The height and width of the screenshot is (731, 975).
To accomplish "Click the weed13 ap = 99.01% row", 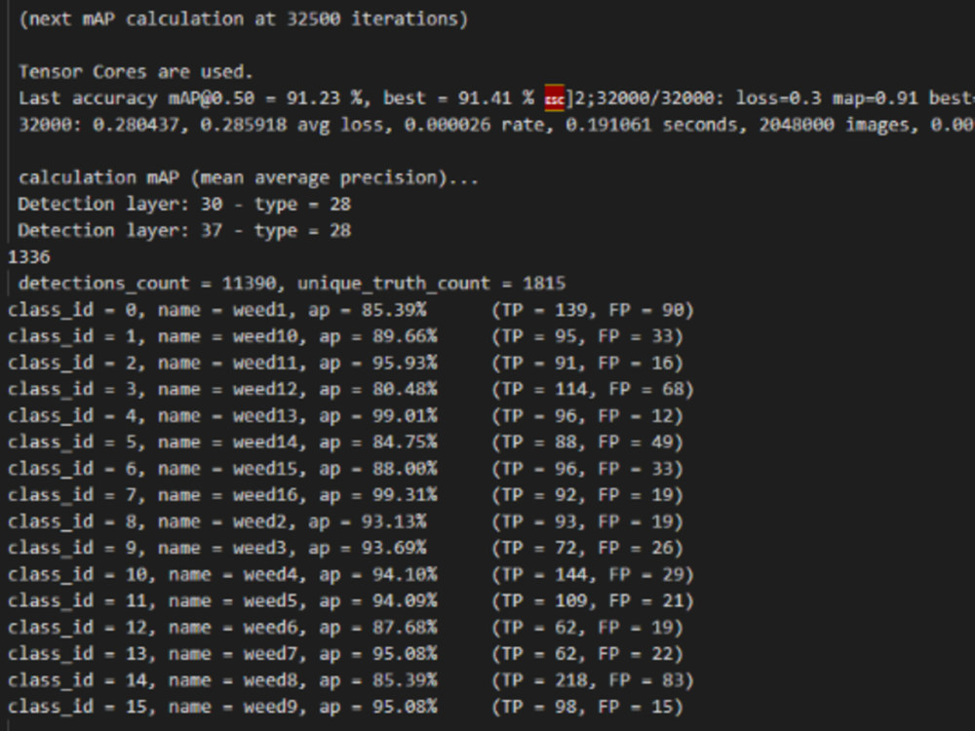I will [x=345, y=415].
